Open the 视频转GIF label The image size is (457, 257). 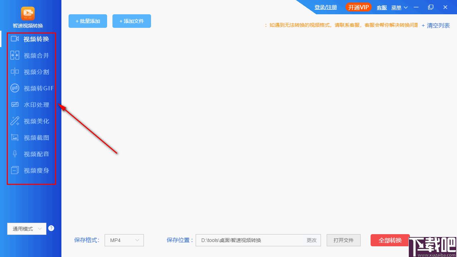39,88
